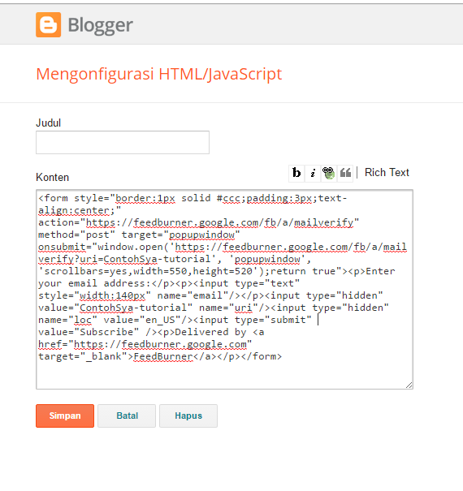463x491 pixels.
Task: Click '<form style=' at code start
Action: [x=74, y=198]
